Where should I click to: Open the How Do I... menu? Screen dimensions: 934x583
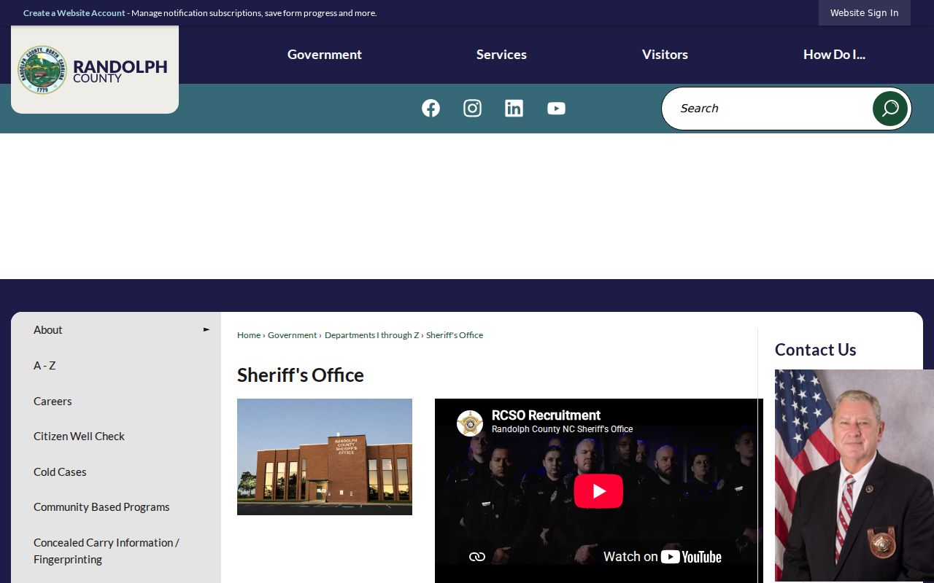point(834,55)
